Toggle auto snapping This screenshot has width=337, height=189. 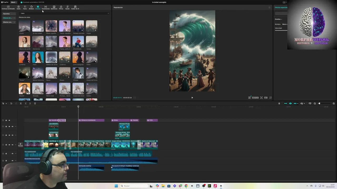click(290, 103)
